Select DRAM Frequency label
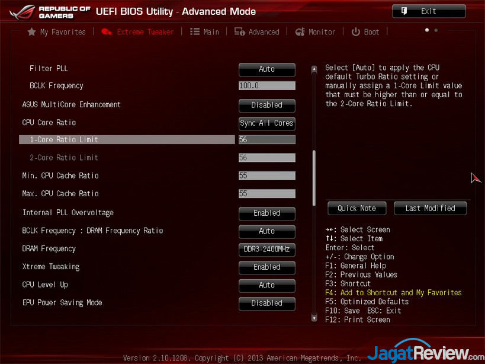Image resolution: width=485 pixels, height=364 pixels. [49, 249]
